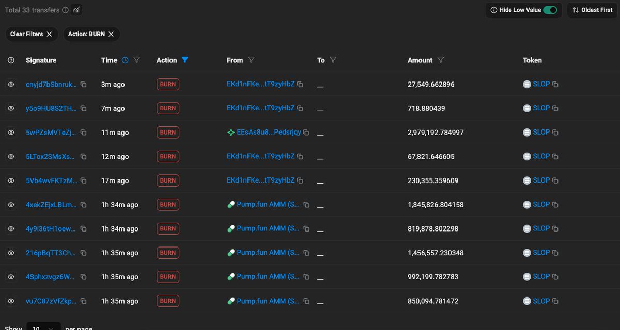Copy signature 4y9i36tH1oew with copy icon
The height and width of the screenshot is (330, 620).
pos(83,228)
